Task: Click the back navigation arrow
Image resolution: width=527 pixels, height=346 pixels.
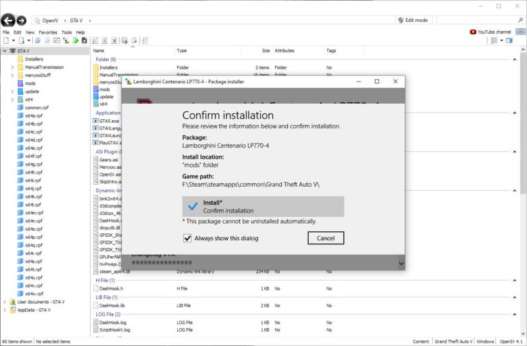Action: 8,21
